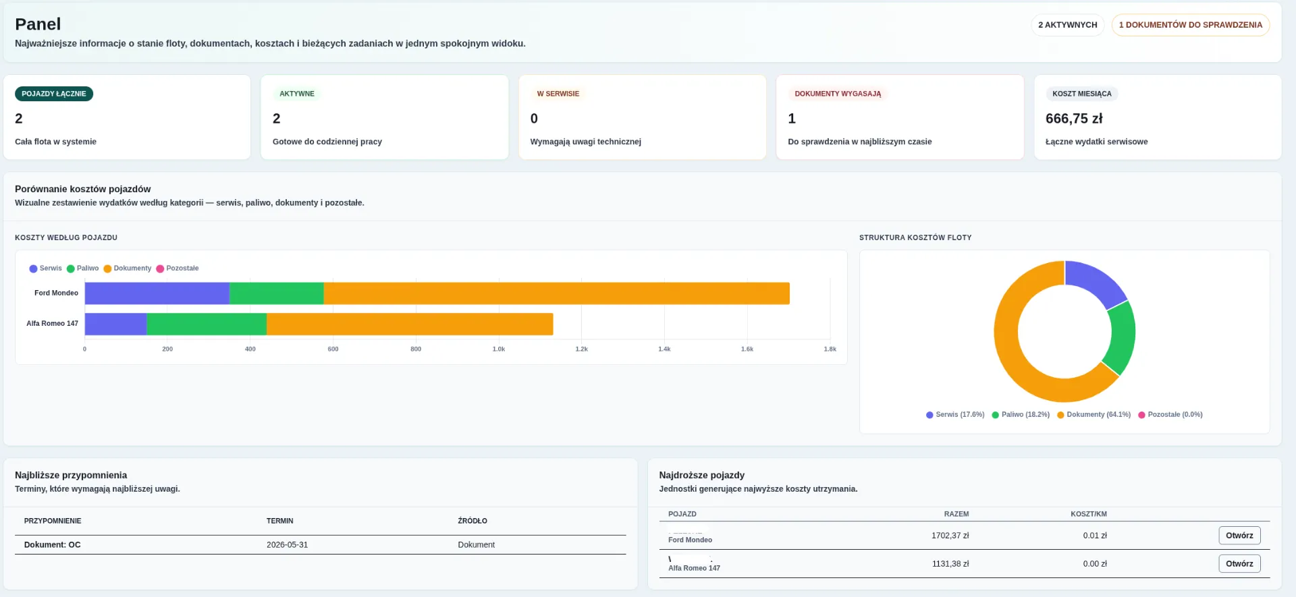Screen dimensions: 1296x597
Task: Select Alfa Romeo 147 green Paliwo bar segment
Action: click(x=207, y=324)
